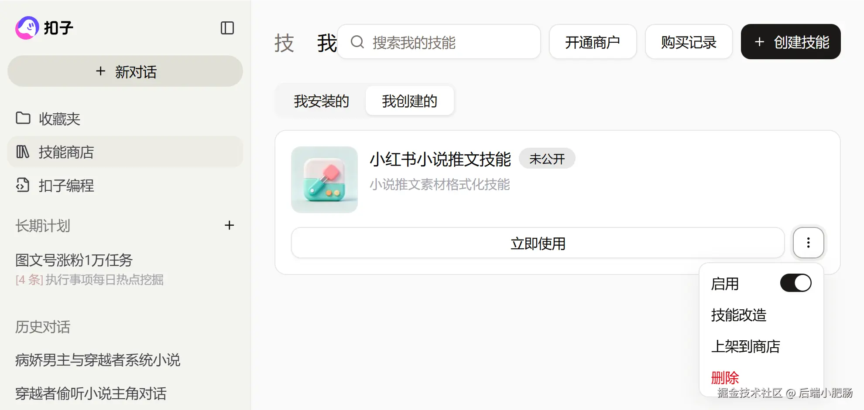The width and height of the screenshot is (864, 410).
Task: Add a new 长期计划 with the plus icon
Action: coord(229,225)
